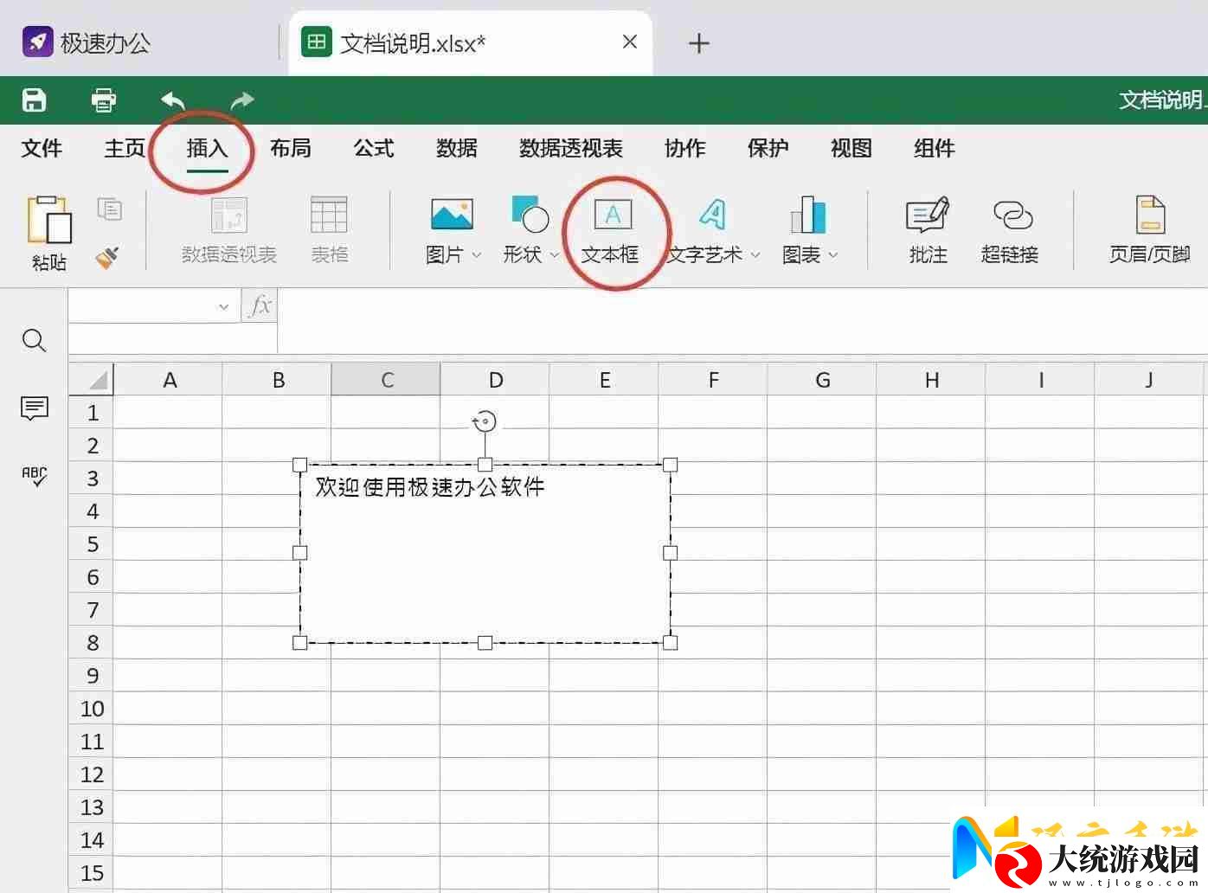This screenshot has width=1208, height=893.
Task: Redo the last undone action
Action: tap(242, 100)
